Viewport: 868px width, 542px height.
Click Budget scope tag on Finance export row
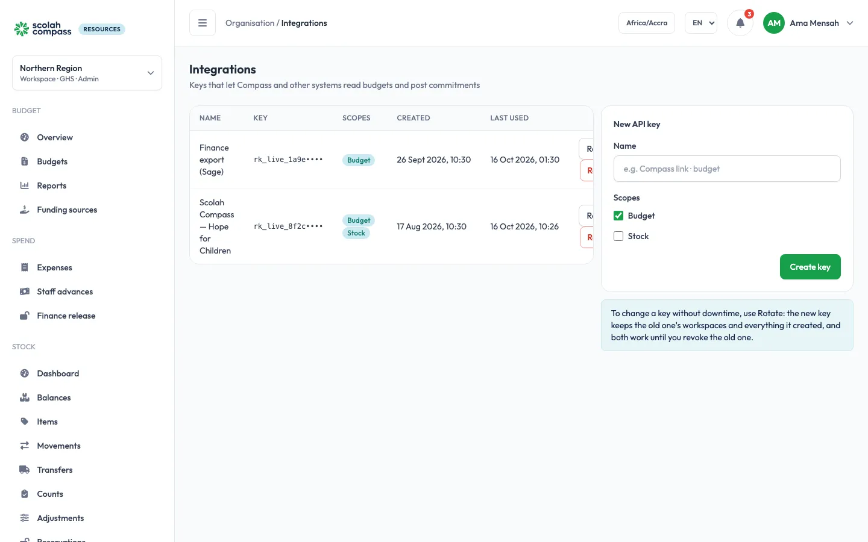pos(359,160)
